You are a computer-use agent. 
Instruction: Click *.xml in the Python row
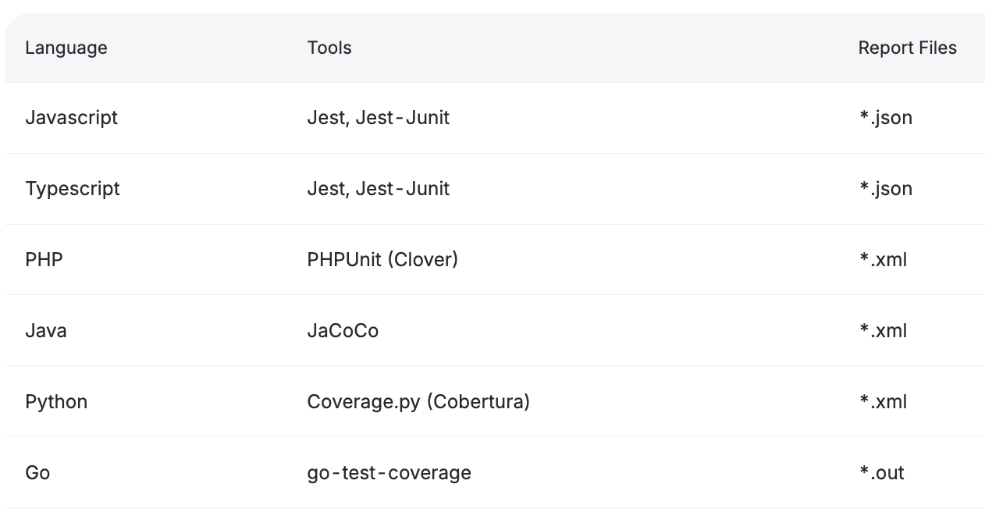pos(884,401)
